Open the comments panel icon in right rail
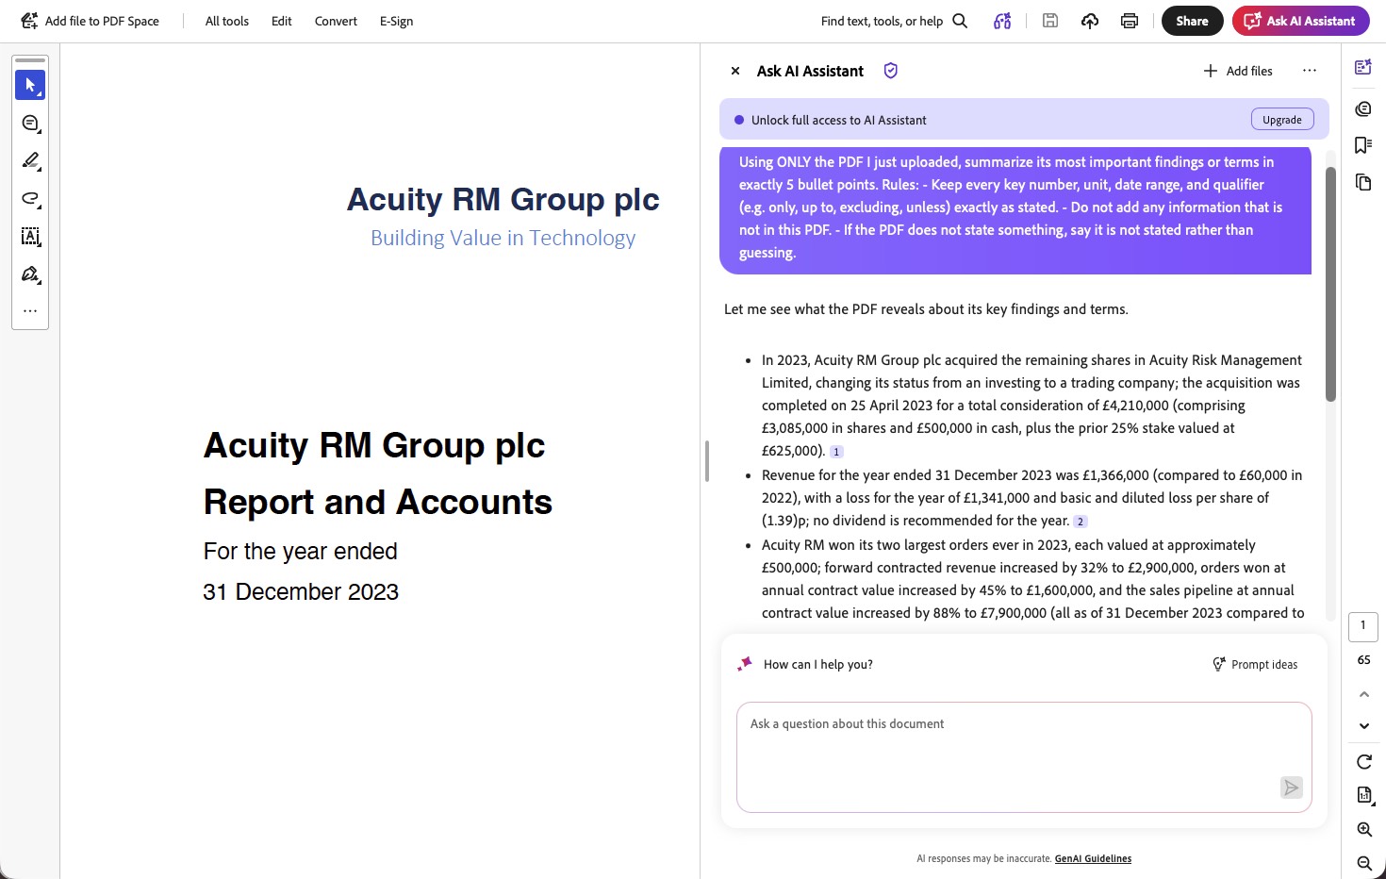The width and height of the screenshot is (1386, 879). pos(1363,108)
